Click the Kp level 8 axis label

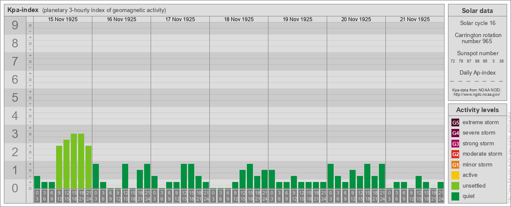(x=15, y=43)
